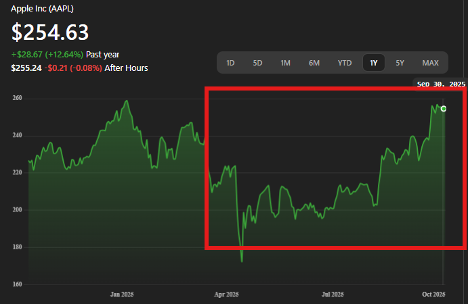Select the 5D time range tab
This screenshot has height=304, width=468.
tap(257, 63)
